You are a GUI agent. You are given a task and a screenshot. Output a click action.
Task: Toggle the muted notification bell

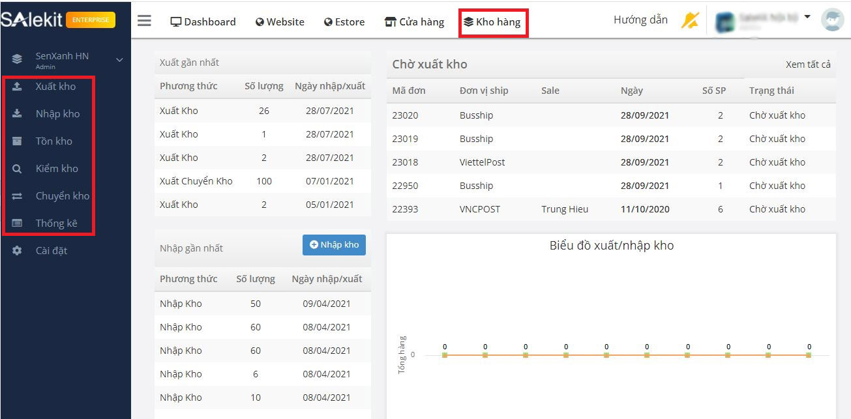(x=689, y=21)
